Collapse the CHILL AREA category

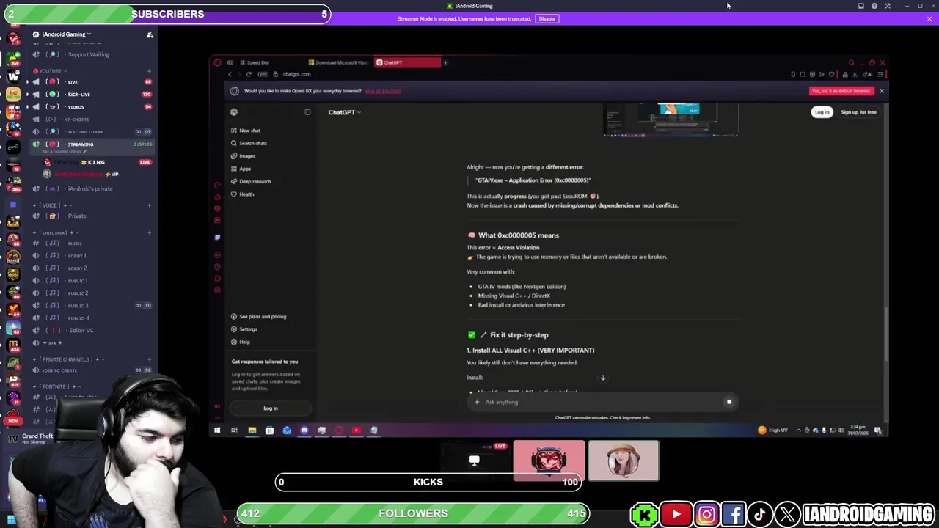(56, 233)
